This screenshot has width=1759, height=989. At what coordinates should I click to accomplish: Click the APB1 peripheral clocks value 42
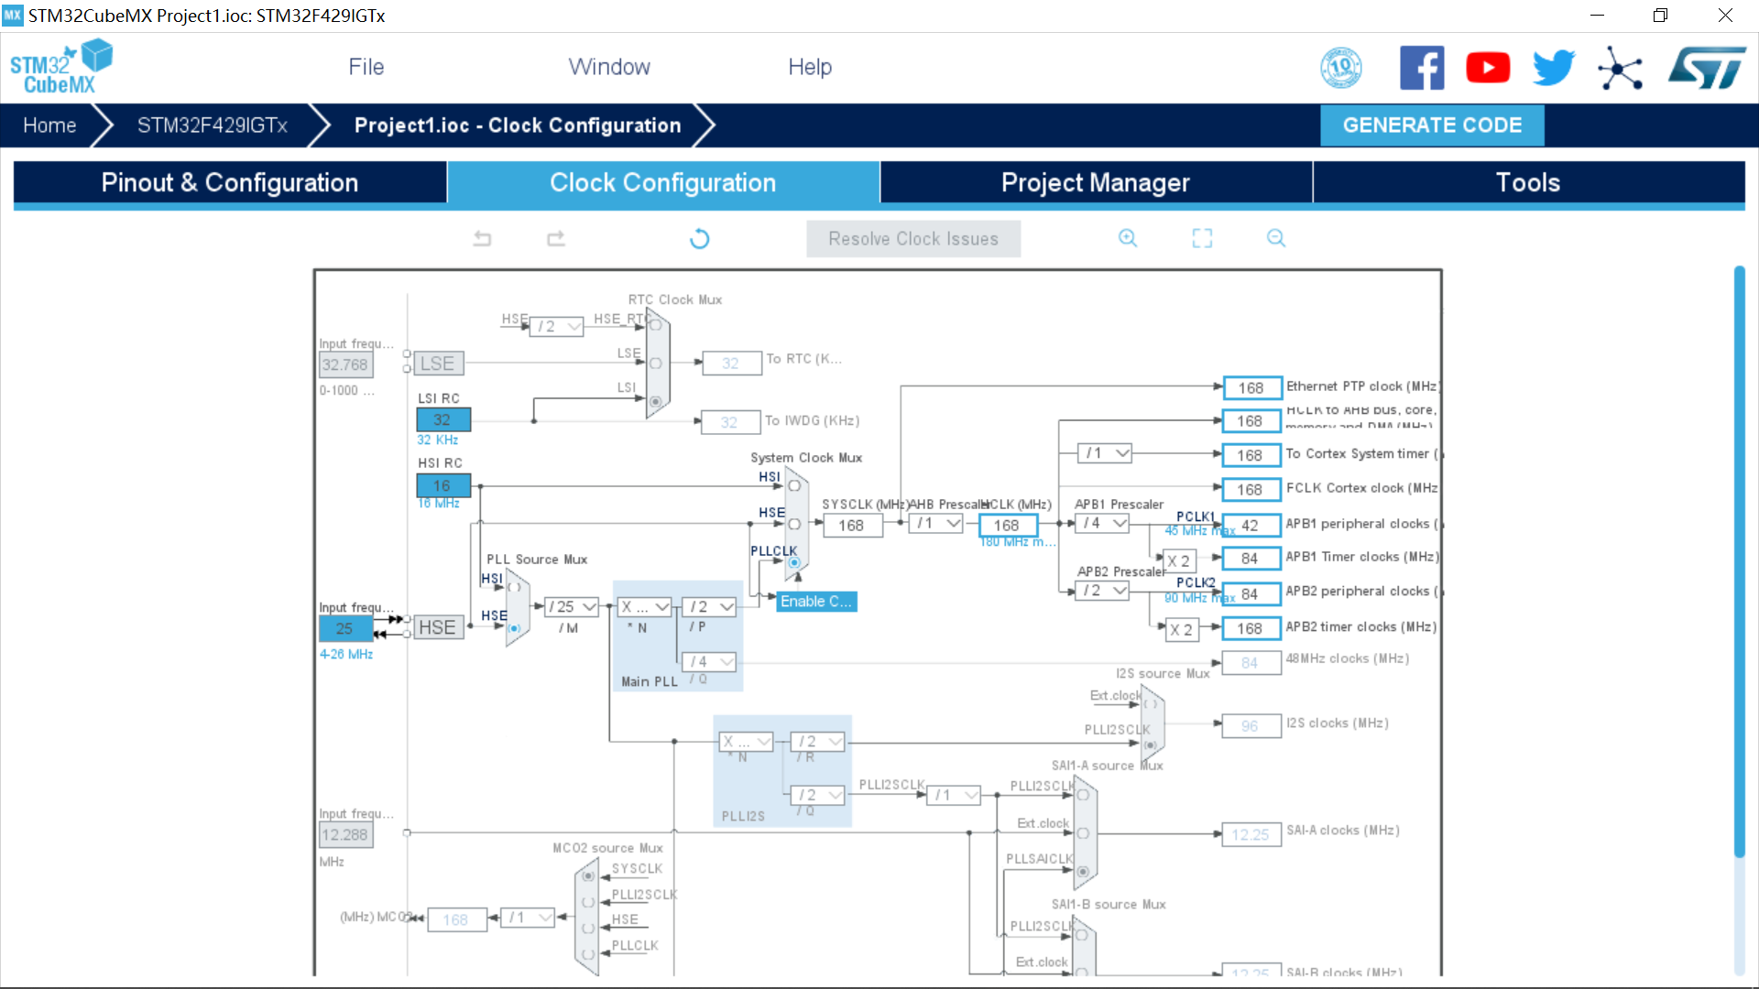pos(1251,525)
